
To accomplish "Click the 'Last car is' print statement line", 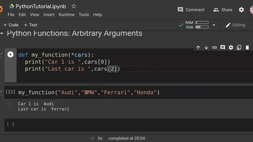I will point(72,69).
